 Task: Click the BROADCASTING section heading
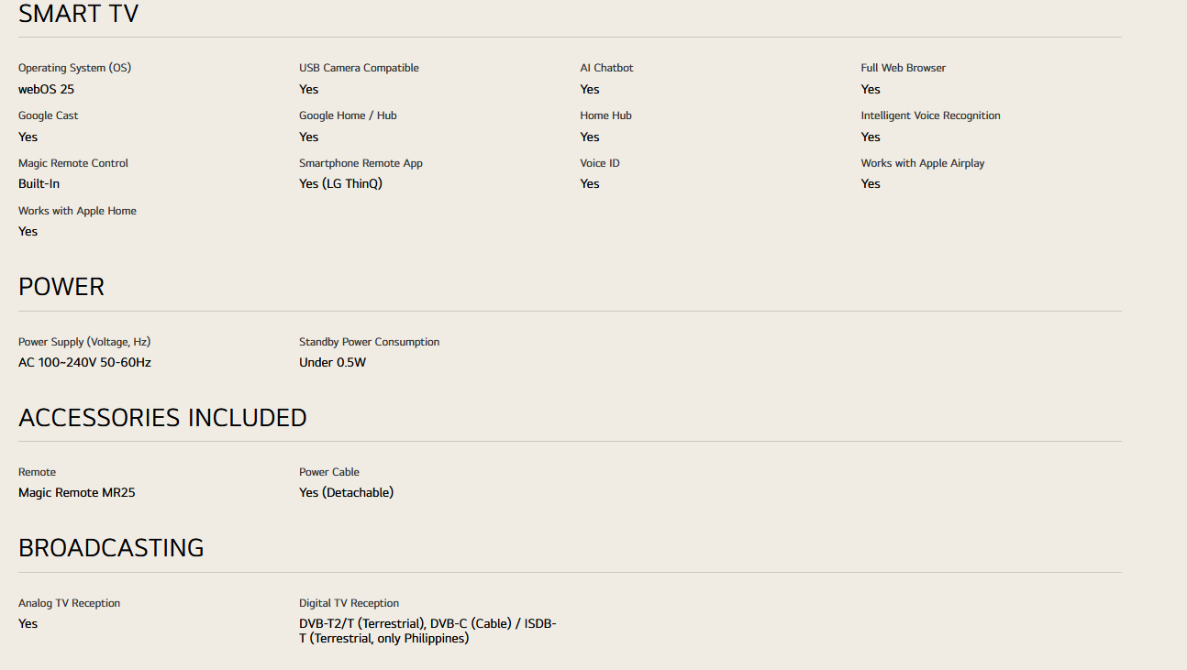(111, 548)
